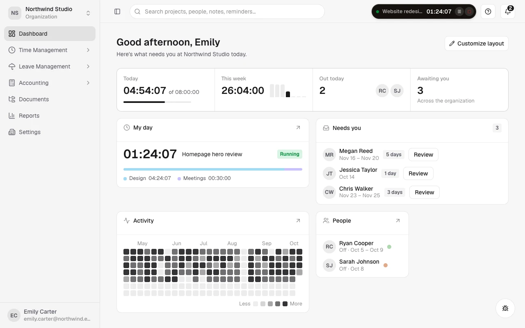The image size is (525, 328).
Task: Click the SJ avatar in Out today
Action: point(397,91)
